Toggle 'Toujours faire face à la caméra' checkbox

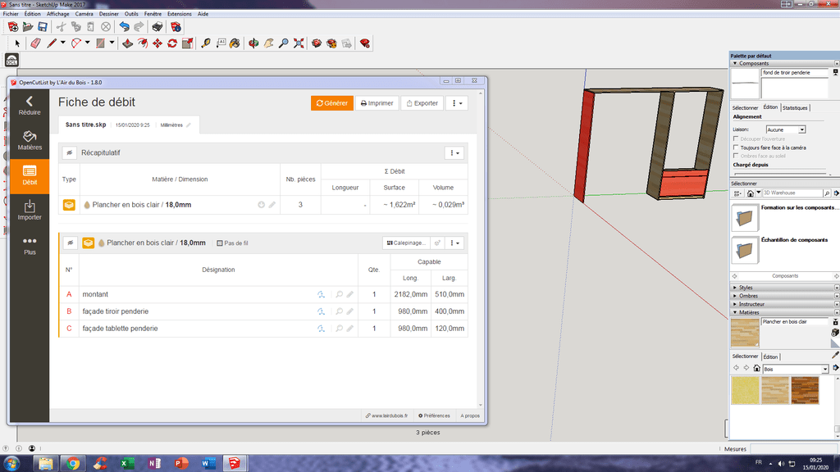tap(736, 147)
